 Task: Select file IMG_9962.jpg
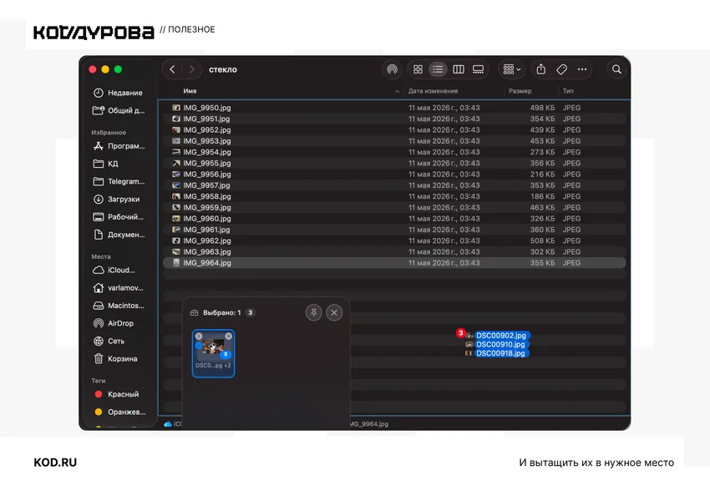pyautogui.click(x=394, y=240)
